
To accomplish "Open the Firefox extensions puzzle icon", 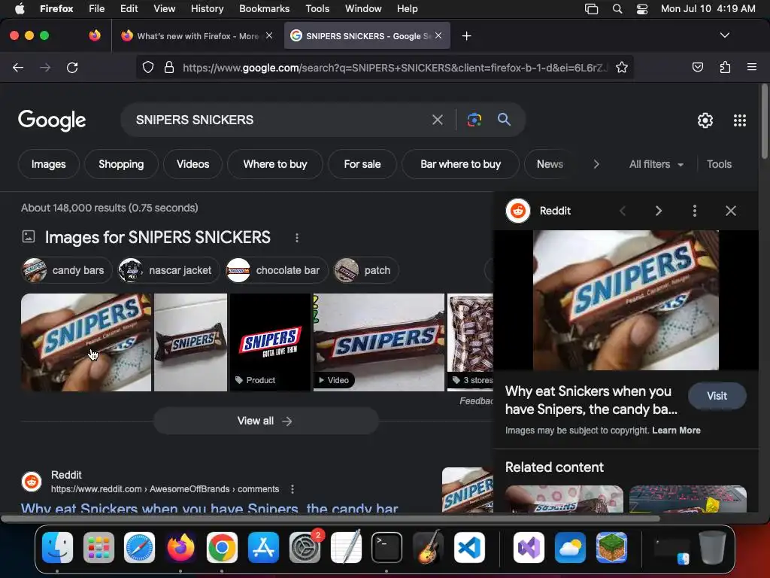I will coord(725,67).
